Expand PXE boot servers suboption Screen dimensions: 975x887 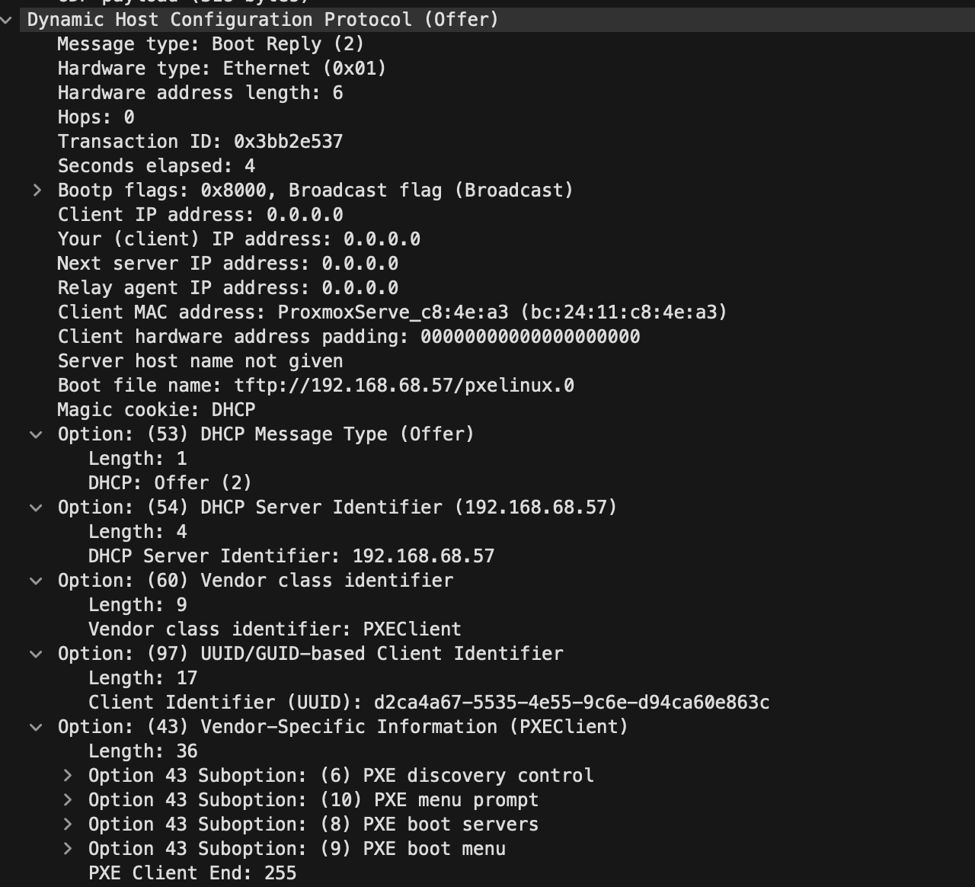[68, 825]
